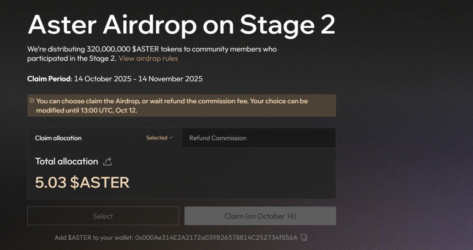Viewport: 473px width, 250px height.
Task: Click the notice about refunding the commission fee
Action: coord(172,101)
